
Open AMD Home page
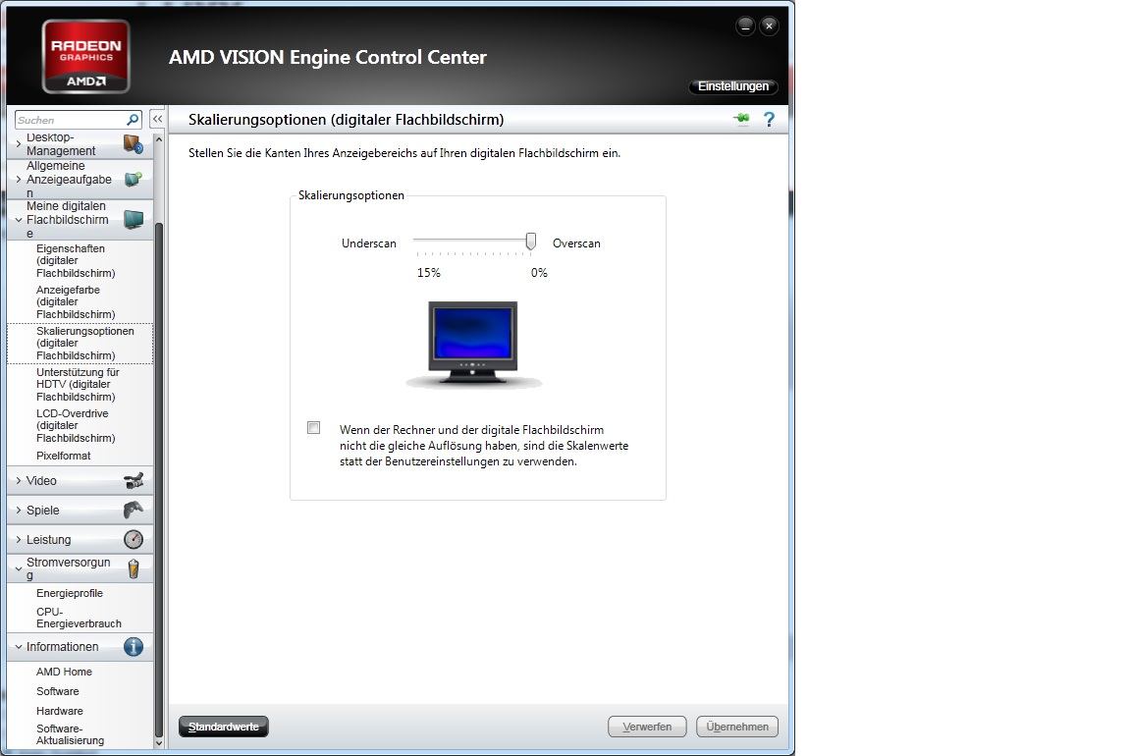click(64, 671)
